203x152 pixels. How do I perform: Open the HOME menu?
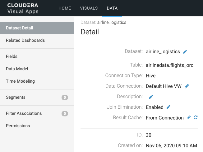[x=65, y=8]
